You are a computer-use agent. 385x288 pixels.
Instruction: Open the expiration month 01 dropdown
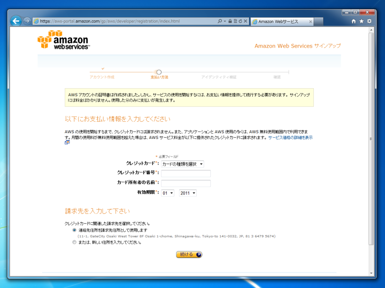tap(168, 193)
